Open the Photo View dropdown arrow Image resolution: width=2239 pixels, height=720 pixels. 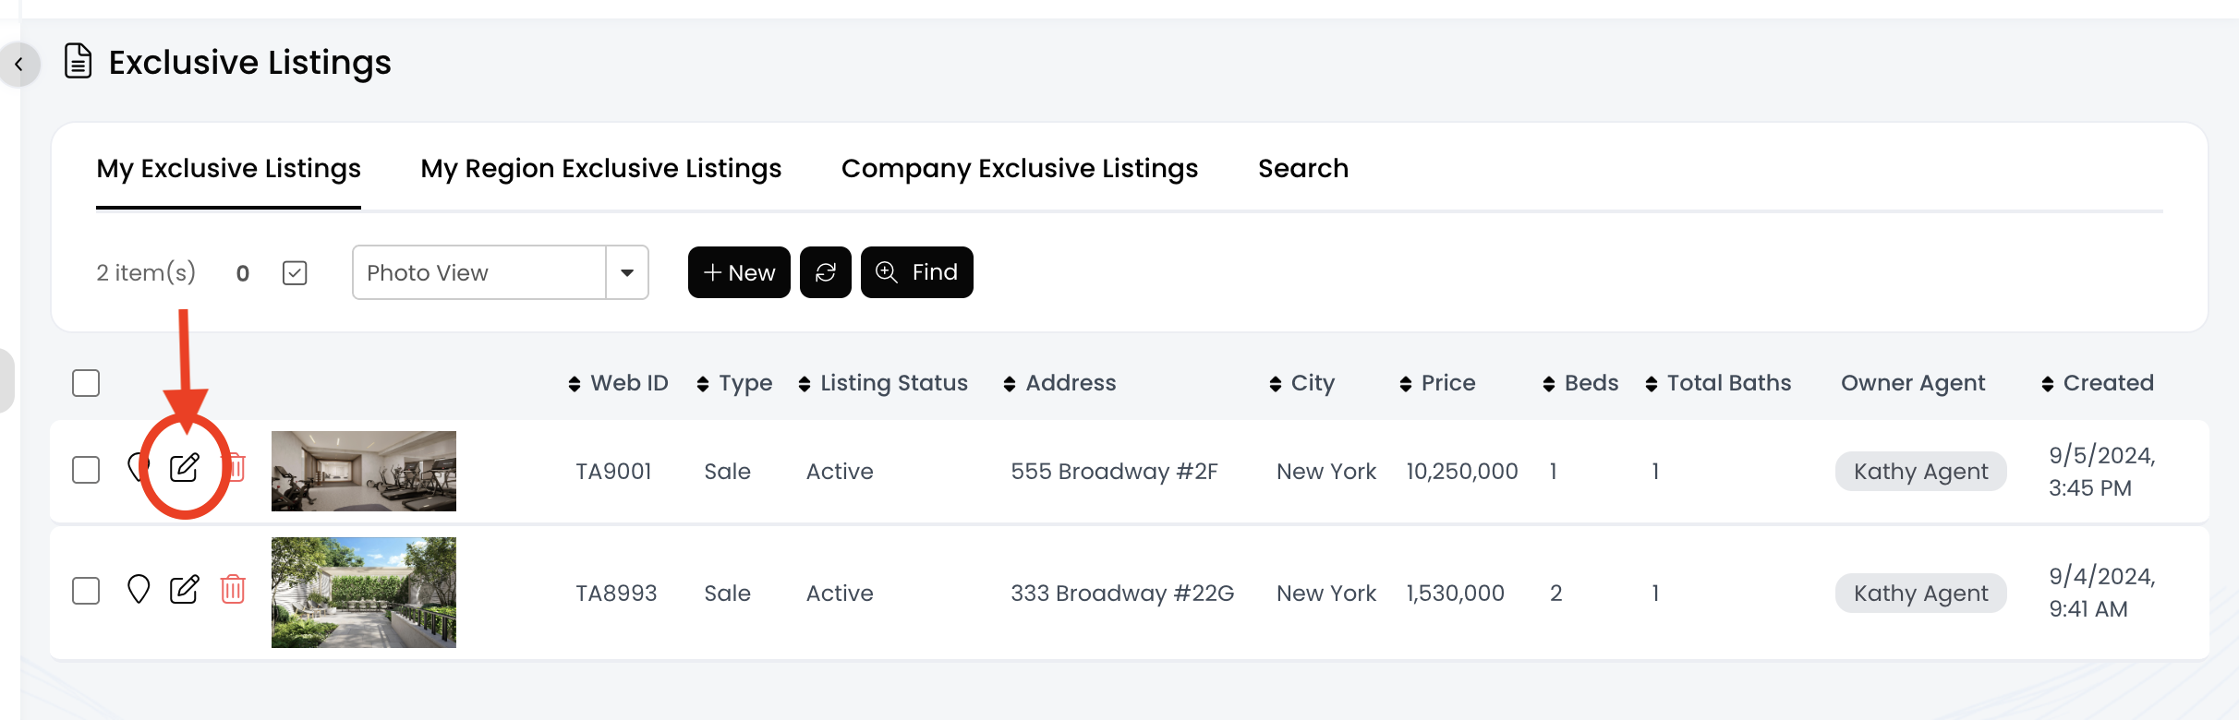627,272
